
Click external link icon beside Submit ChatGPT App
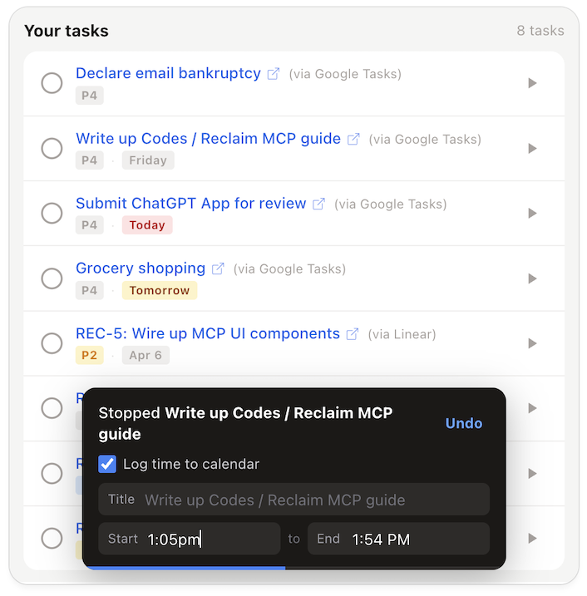pyautogui.click(x=318, y=204)
